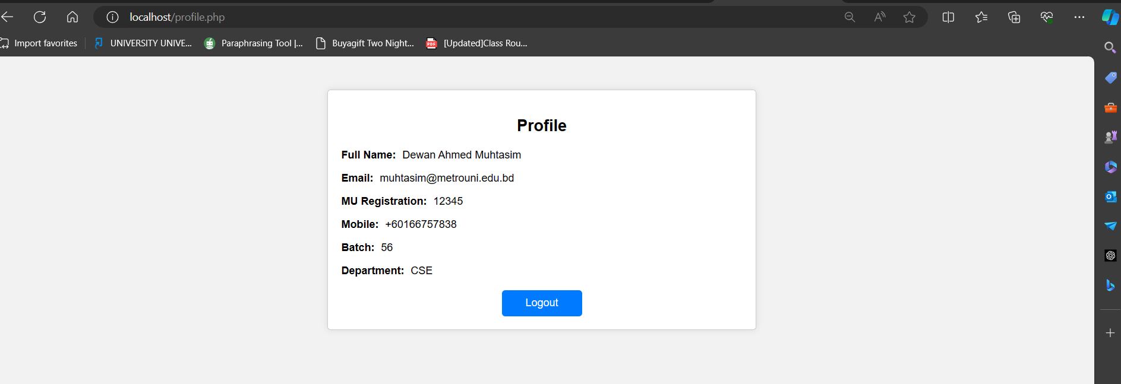Open Collections panel
This screenshot has width=1121, height=384.
(1014, 17)
